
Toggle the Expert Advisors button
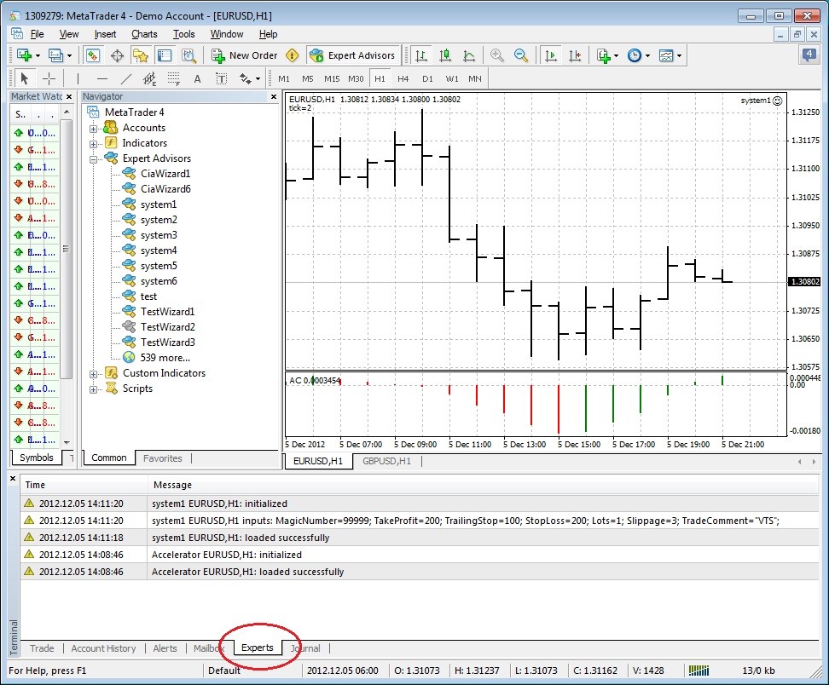(x=352, y=55)
